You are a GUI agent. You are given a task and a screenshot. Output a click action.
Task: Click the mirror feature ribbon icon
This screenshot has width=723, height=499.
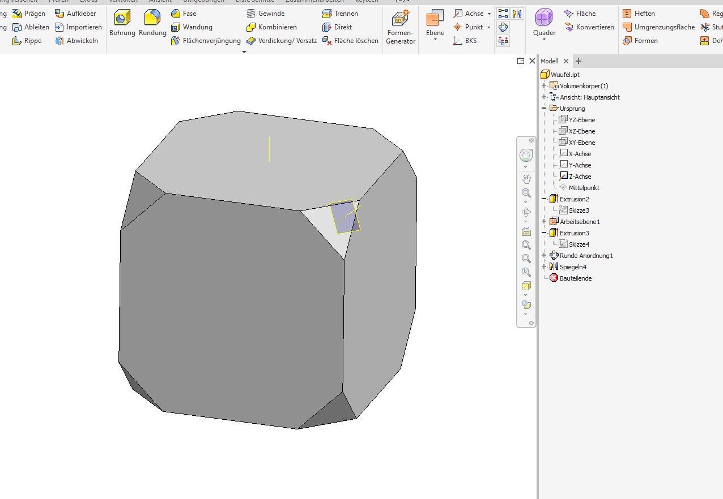517,14
